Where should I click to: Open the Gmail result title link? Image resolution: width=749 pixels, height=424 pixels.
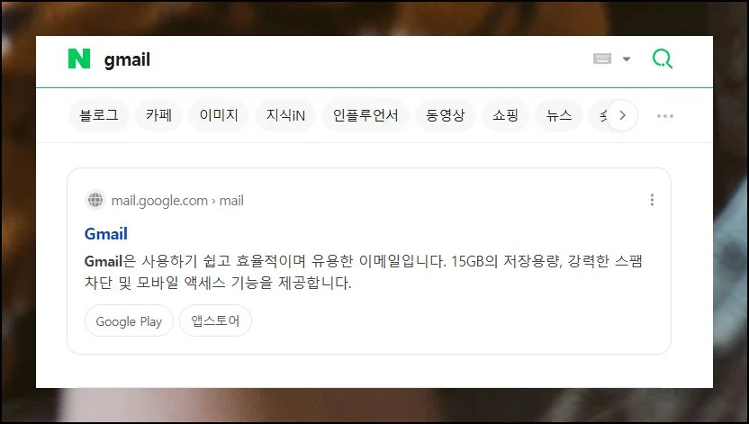click(x=105, y=233)
